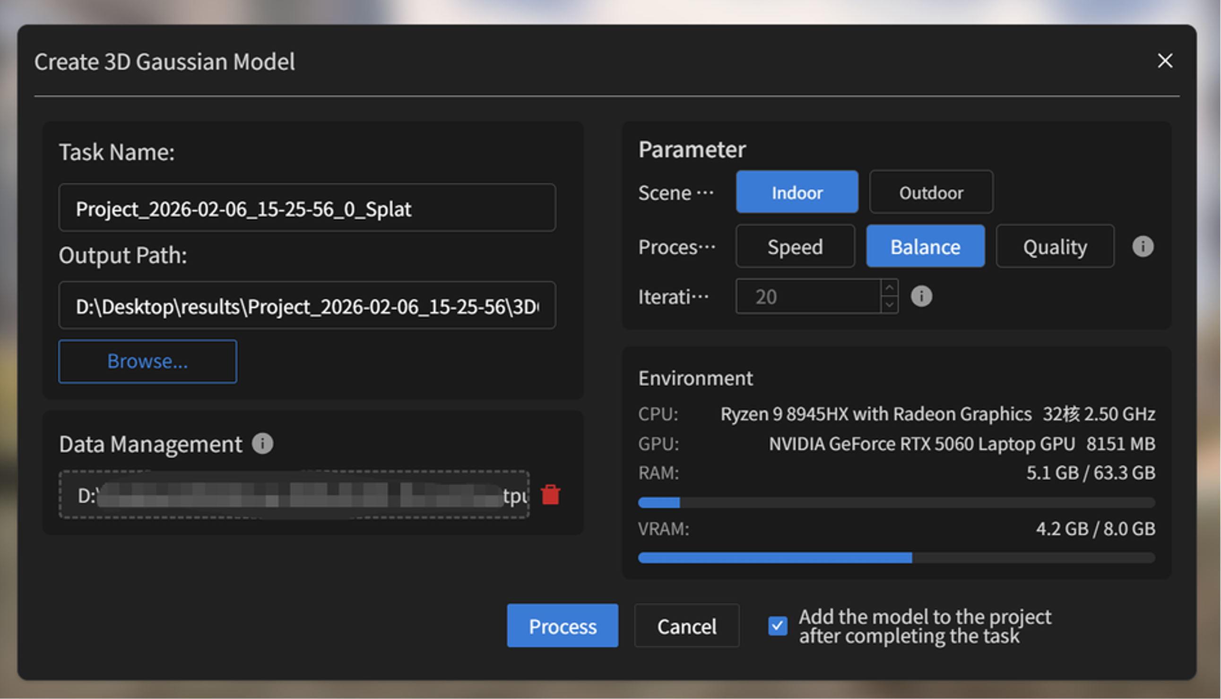Click the Output Path text field
Screen dimensions: 1221x699
[307, 306]
